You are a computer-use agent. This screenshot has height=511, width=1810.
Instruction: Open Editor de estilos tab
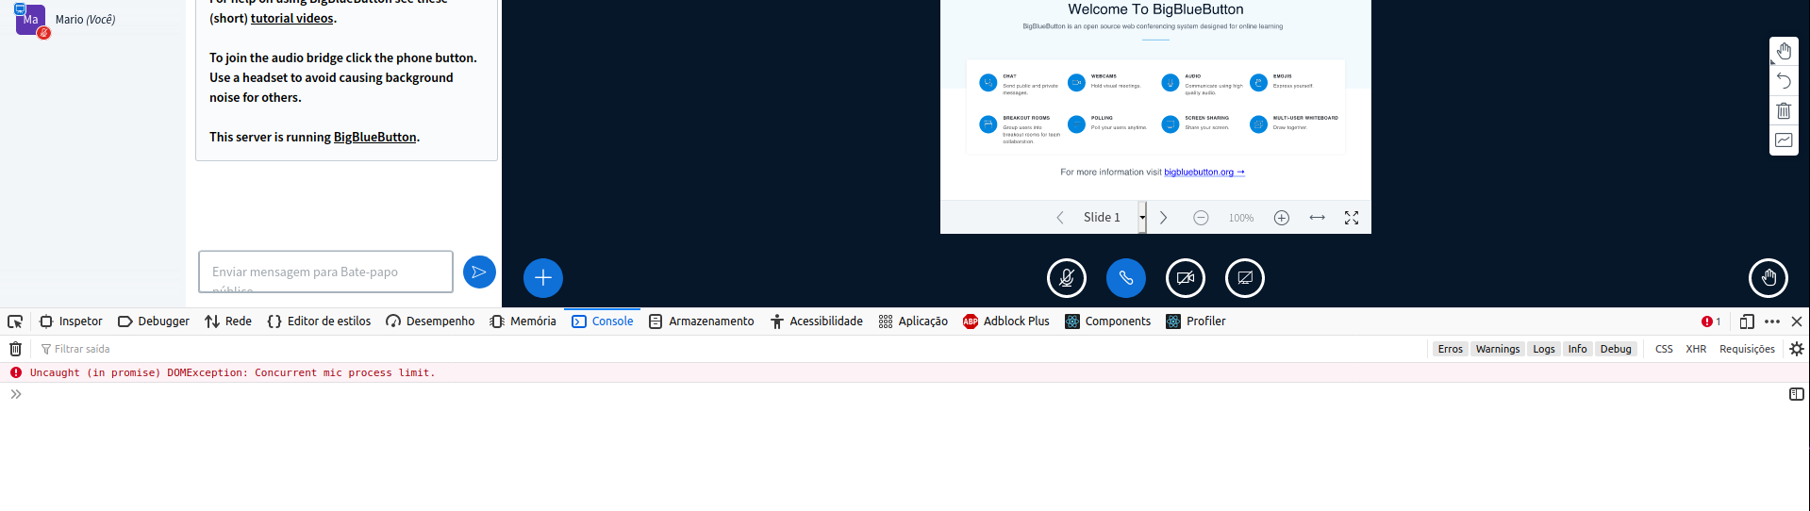tap(319, 321)
